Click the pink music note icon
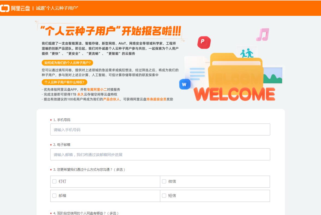 click(263, 34)
